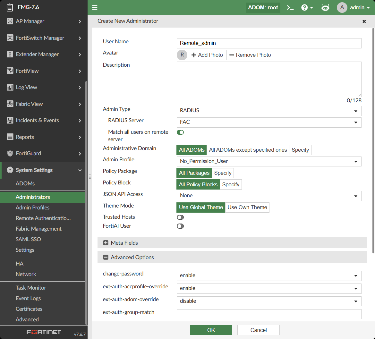This screenshot has height=339, width=375.
Task: Open the change-password dropdown
Action: pyautogui.click(x=269, y=275)
